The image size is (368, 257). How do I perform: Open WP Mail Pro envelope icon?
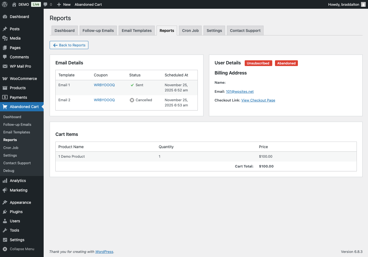pyautogui.click(x=5, y=66)
